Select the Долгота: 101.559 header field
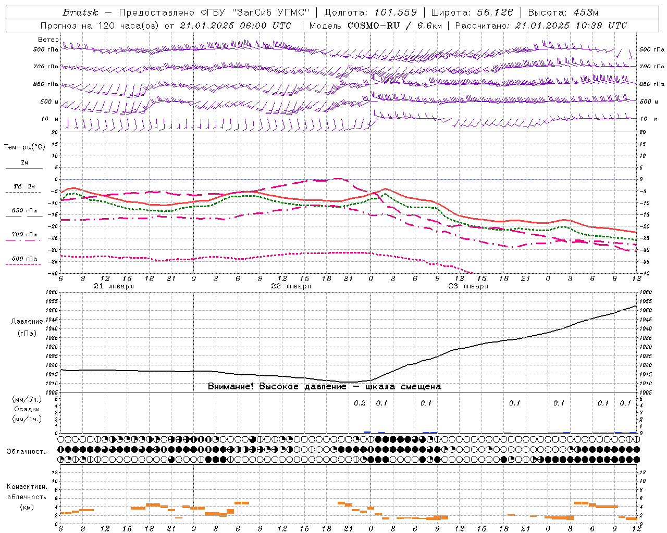Image resolution: width=667 pixels, height=533 pixels. (x=370, y=12)
